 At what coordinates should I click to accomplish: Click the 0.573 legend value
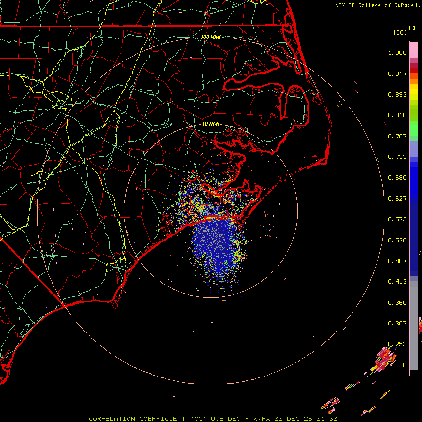pos(397,219)
